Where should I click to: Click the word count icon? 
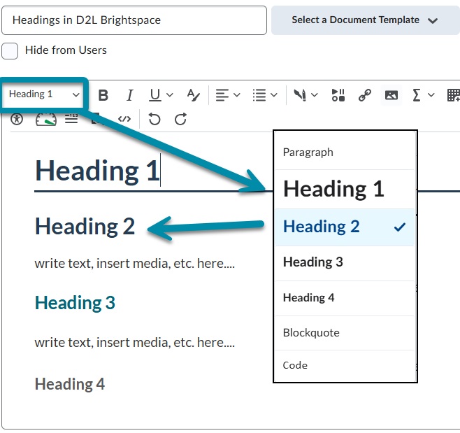tap(71, 119)
